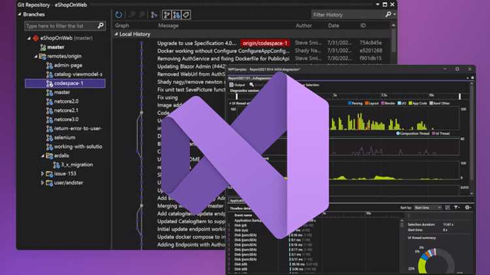Click the filter funnel icon near Sort by
This screenshot has height=275, width=490.
click(x=457, y=207)
